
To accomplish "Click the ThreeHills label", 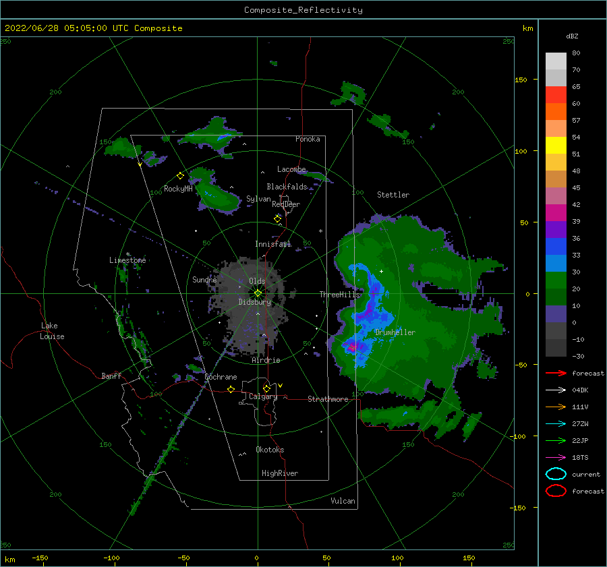I will click(339, 295).
